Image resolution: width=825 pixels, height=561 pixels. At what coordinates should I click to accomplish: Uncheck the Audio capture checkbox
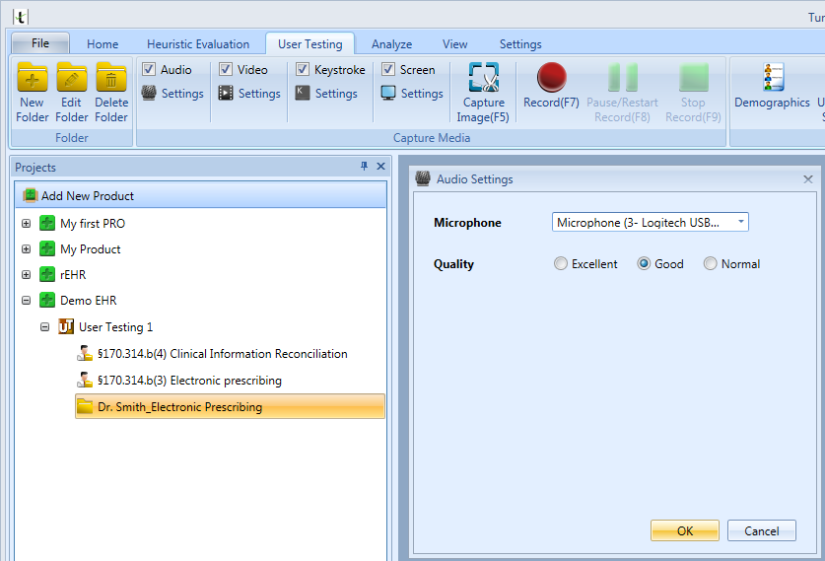(149, 69)
